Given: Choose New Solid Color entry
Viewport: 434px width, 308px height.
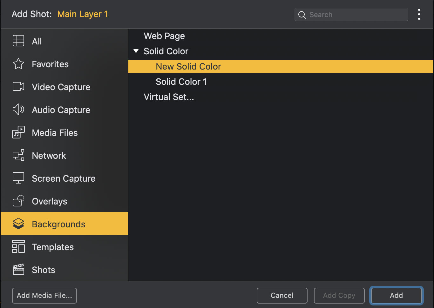Looking at the screenshot, I should coord(188,66).
